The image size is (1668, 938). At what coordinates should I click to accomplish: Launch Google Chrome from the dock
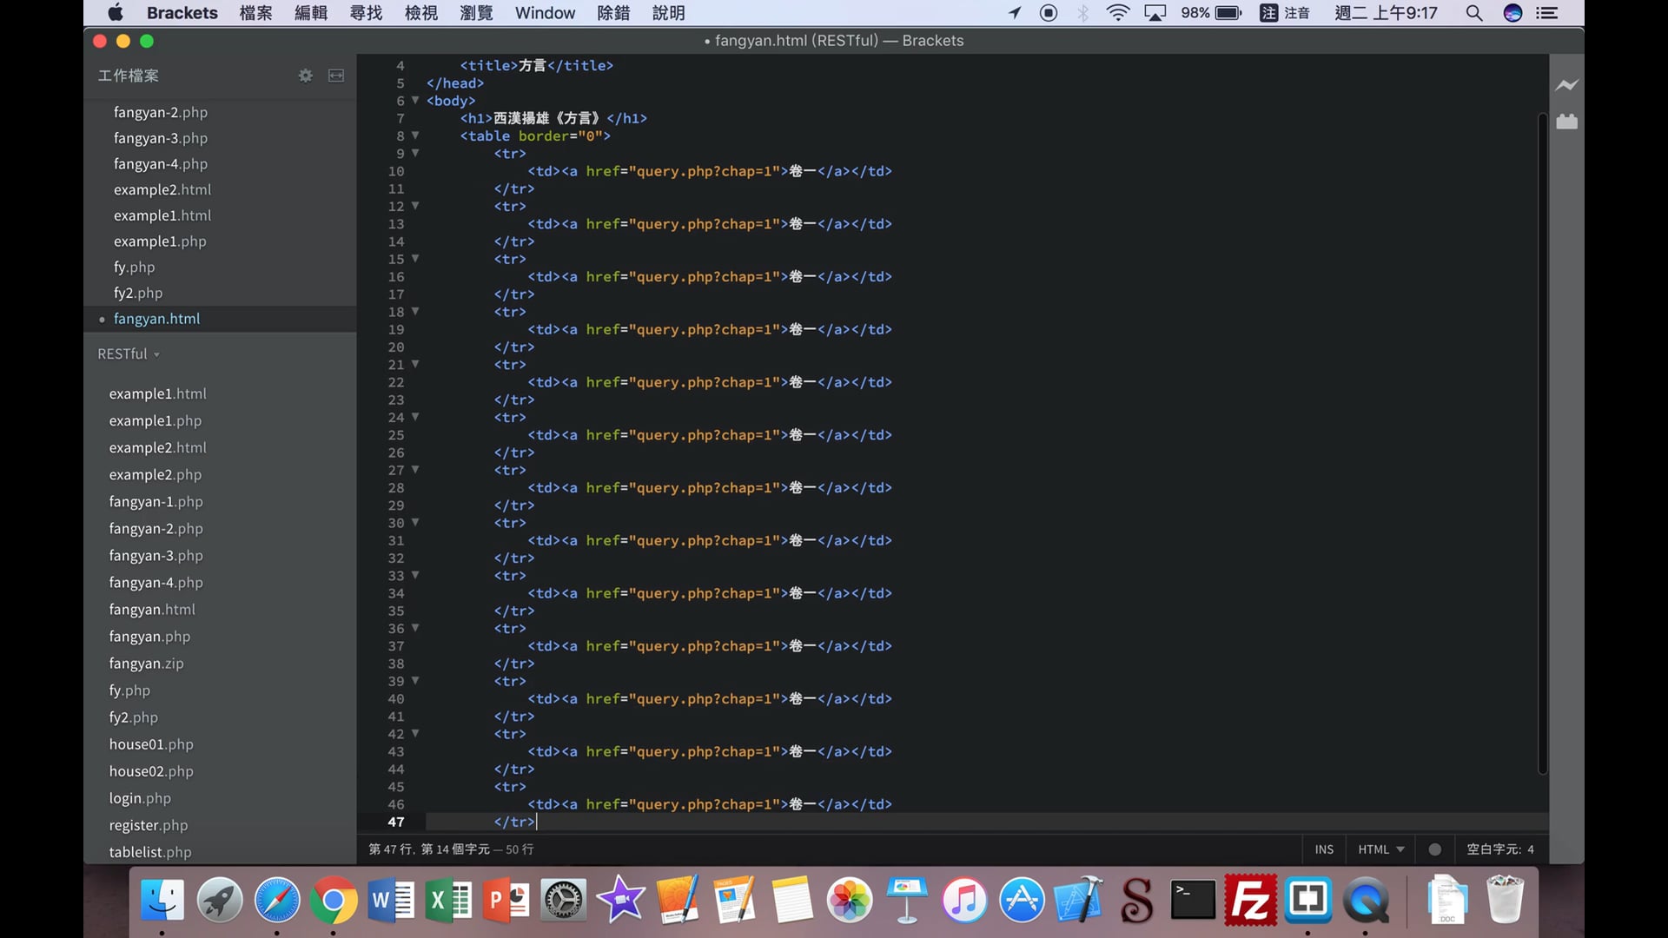(334, 900)
